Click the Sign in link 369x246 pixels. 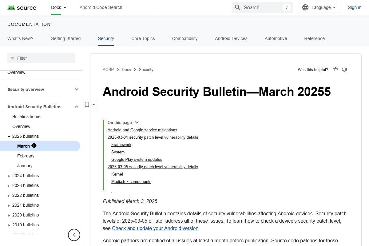[355, 7]
